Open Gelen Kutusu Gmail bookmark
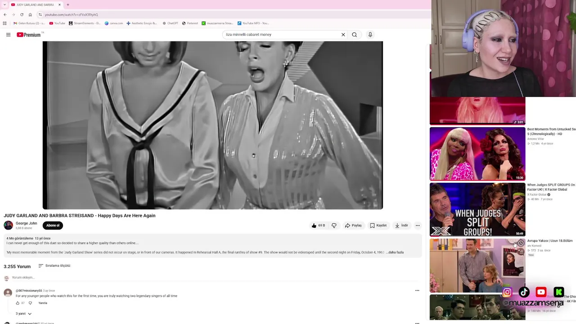 click(x=29, y=23)
